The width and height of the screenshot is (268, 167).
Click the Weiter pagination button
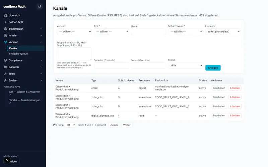click(x=127, y=125)
